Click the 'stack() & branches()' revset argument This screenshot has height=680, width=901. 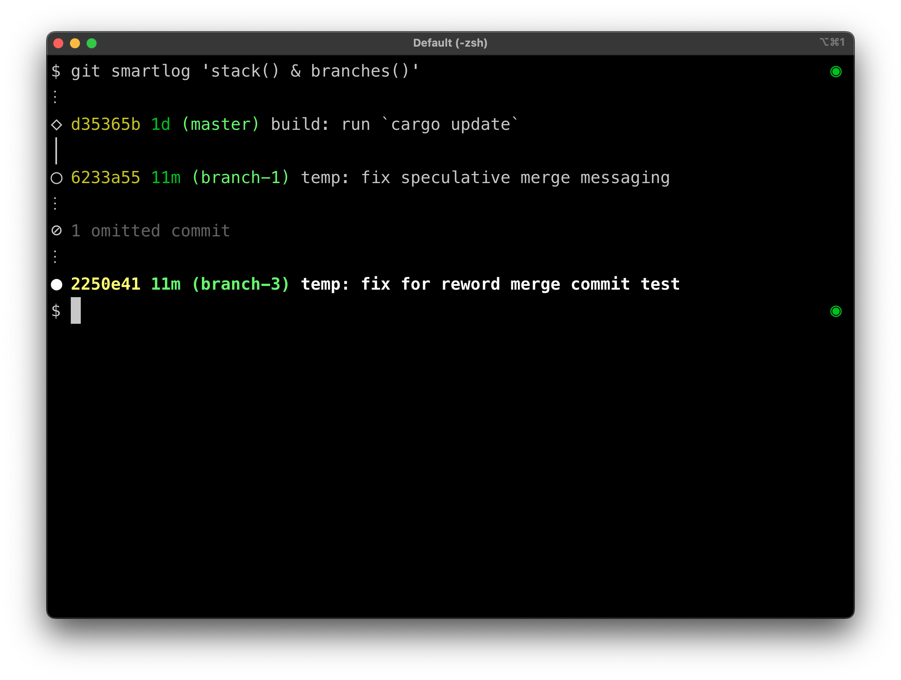[x=311, y=71]
